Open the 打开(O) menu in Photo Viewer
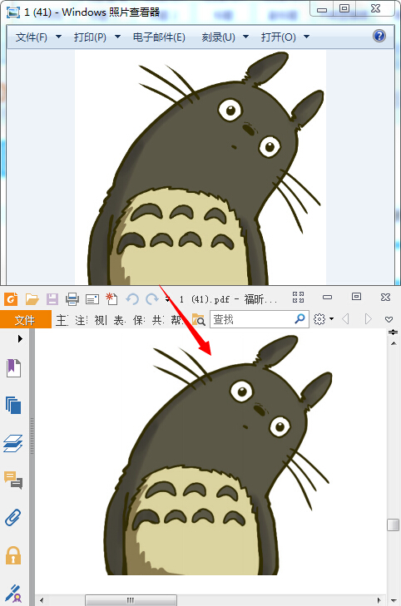 click(x=279, y=37)
